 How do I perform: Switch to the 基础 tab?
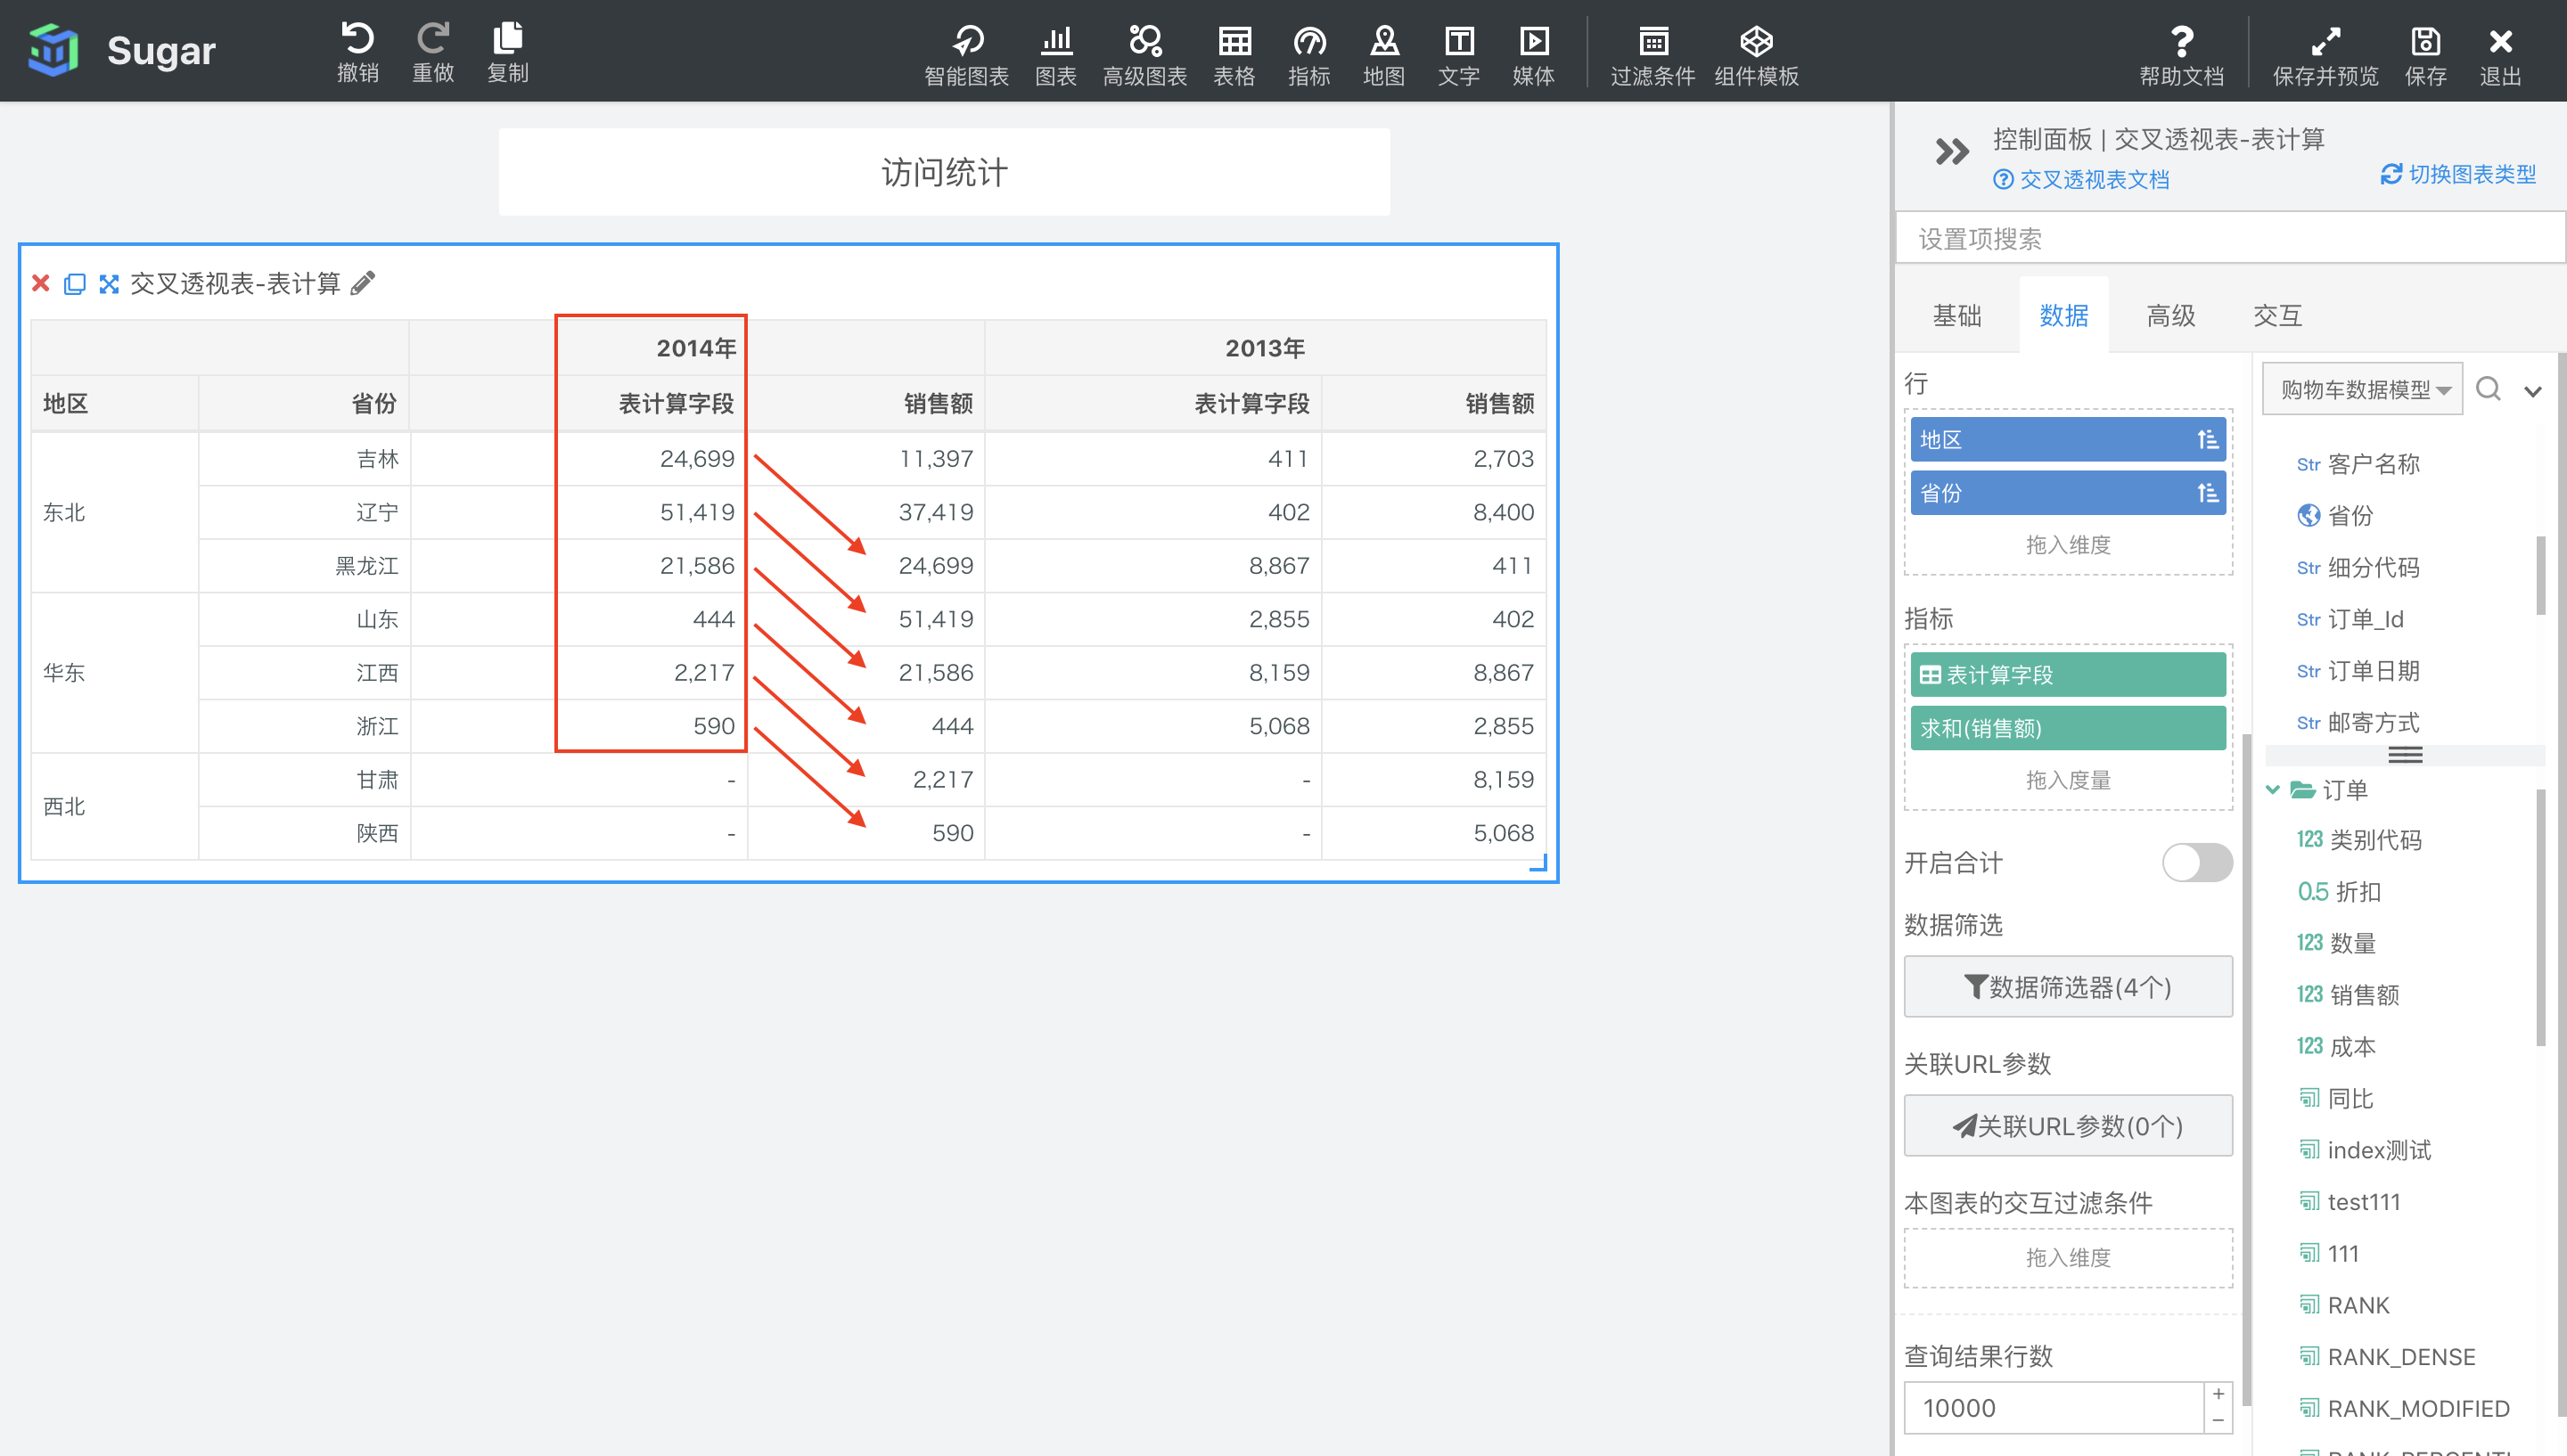coord(1957,316)
